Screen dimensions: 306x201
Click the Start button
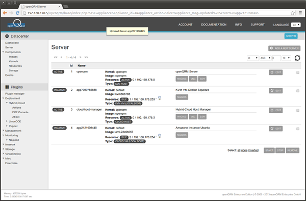[x=269, y=150]
